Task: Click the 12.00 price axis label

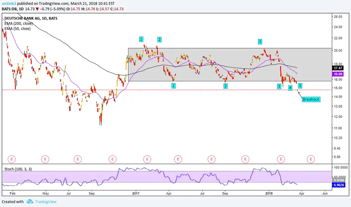Action: click(338, 117)
